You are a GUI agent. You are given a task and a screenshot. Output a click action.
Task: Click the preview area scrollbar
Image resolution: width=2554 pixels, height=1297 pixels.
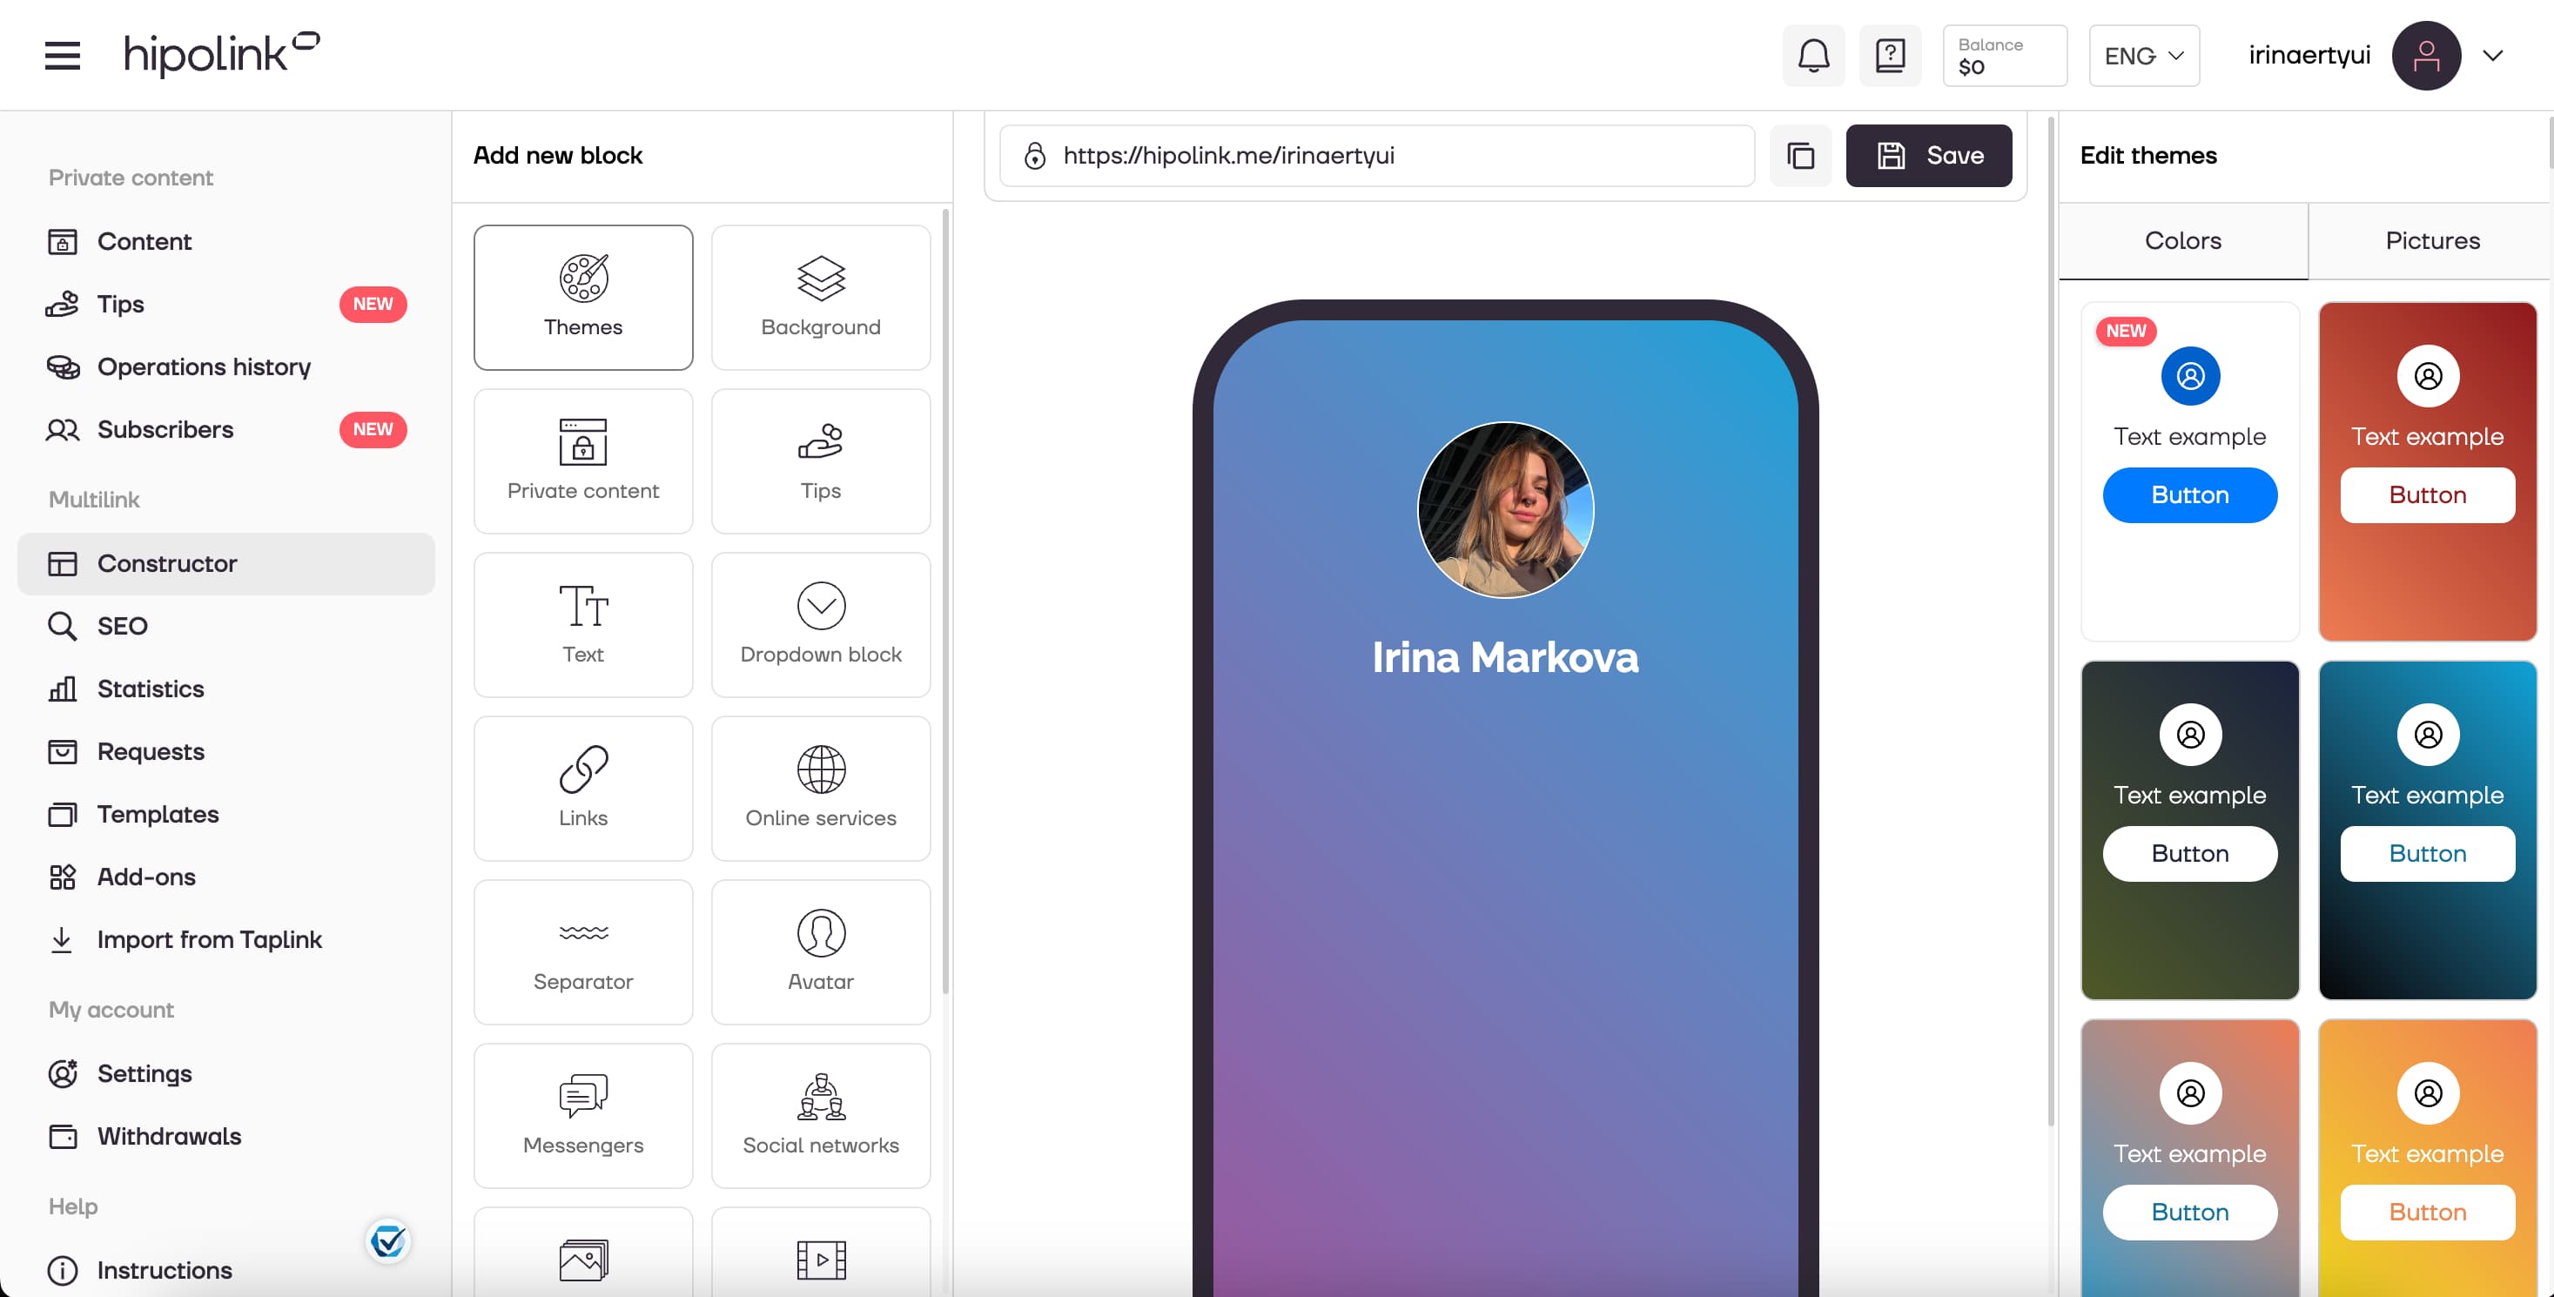[x=2050, y=622]
